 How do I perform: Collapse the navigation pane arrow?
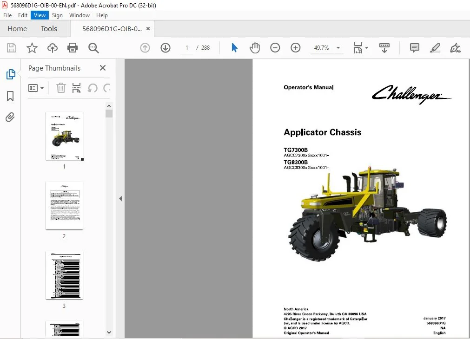[x=120, y=199]
